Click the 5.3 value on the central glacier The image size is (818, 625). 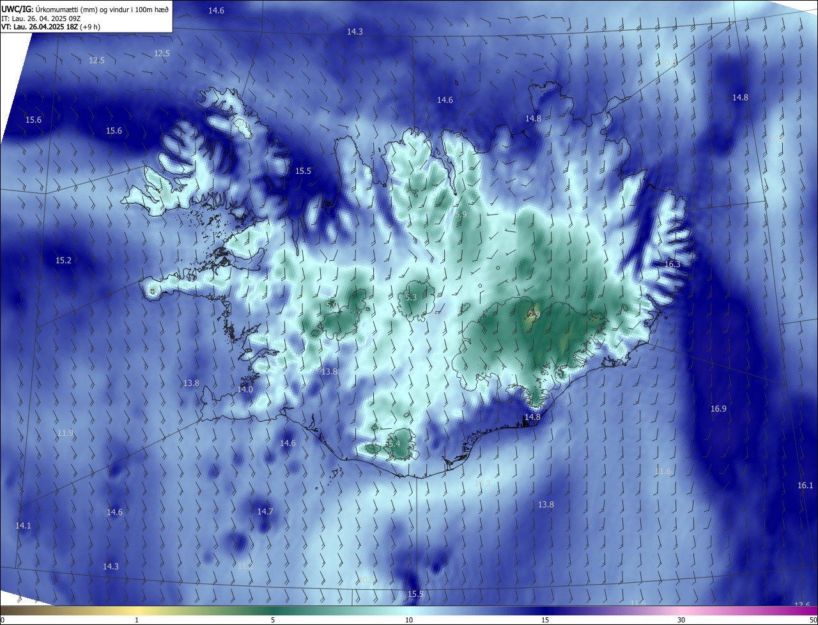[x=411, y=297]
